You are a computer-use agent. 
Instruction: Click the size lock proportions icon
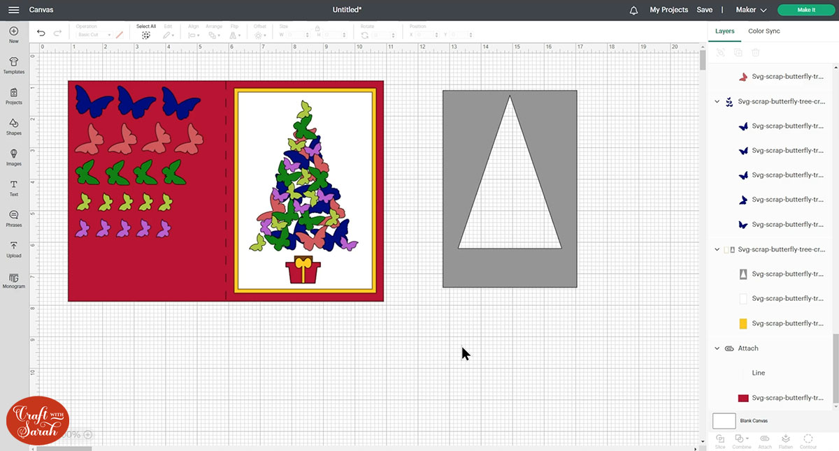[x=317, y=29]
